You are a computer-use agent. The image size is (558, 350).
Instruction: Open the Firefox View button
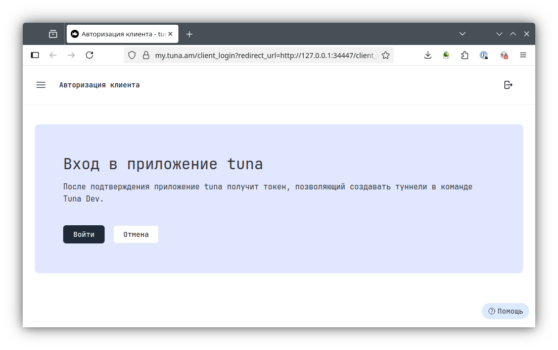coord(53,34)
